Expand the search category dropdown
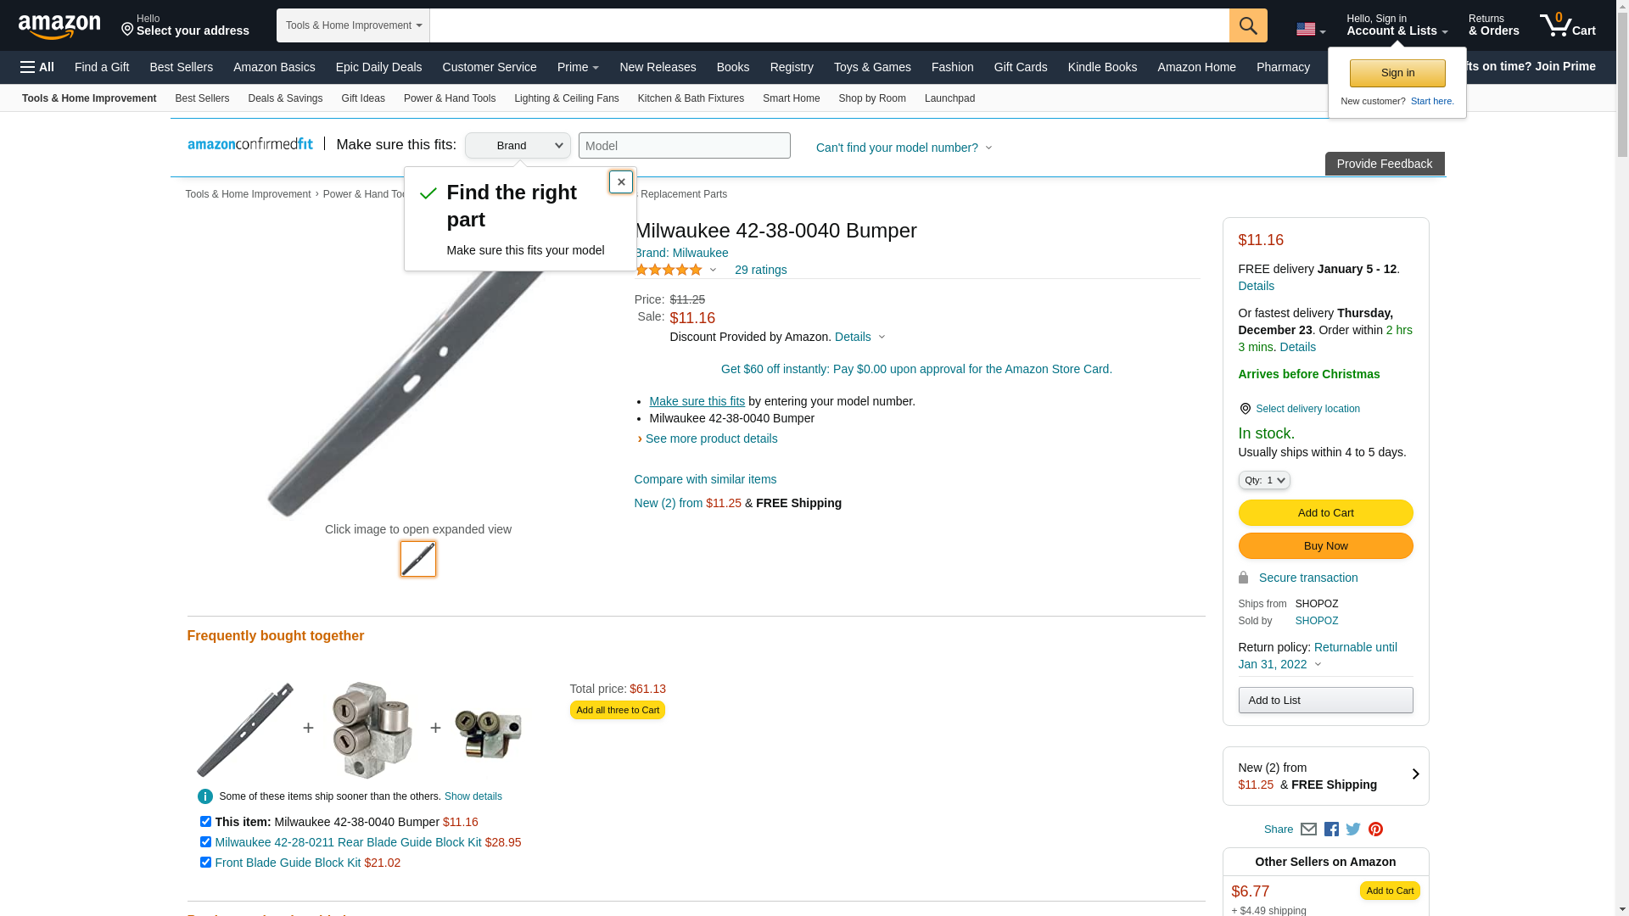Viewport: 1629px width, 916px height. pyautogui.click(x=353, y=25)
